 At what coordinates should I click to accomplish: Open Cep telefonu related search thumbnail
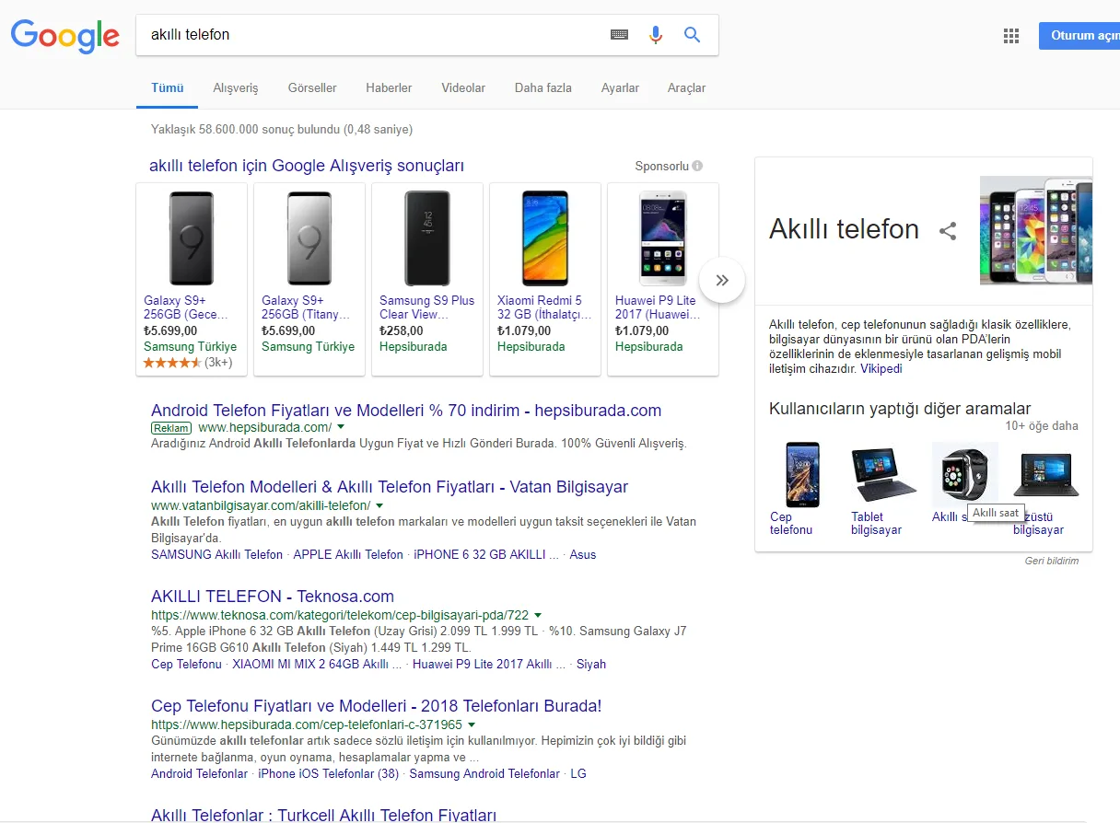[801, 474]
